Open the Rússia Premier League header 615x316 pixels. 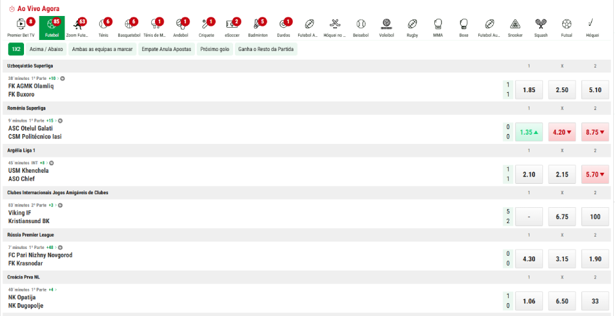(307, 235)
